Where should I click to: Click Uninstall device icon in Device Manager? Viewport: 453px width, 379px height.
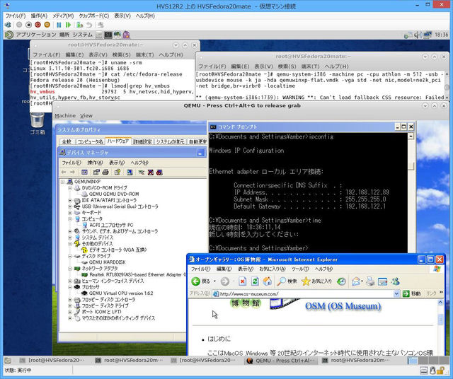(x=151, y=173)
